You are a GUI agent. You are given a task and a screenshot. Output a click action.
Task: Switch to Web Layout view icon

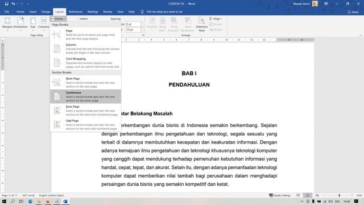coord(317,195)
